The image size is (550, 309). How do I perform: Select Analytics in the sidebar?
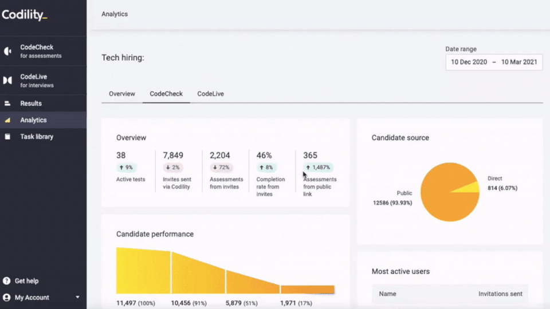[43, 120]
